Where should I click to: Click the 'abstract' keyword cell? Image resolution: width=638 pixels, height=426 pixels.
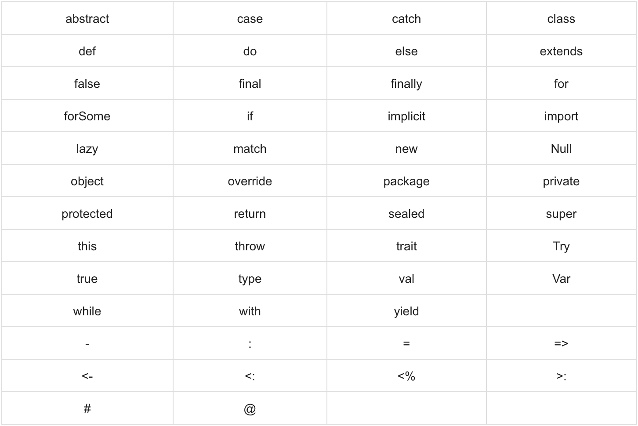point(87,18)
